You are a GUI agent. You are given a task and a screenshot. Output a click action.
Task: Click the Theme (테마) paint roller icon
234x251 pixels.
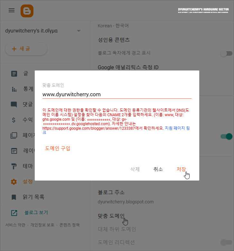click(x=14, y=166)
